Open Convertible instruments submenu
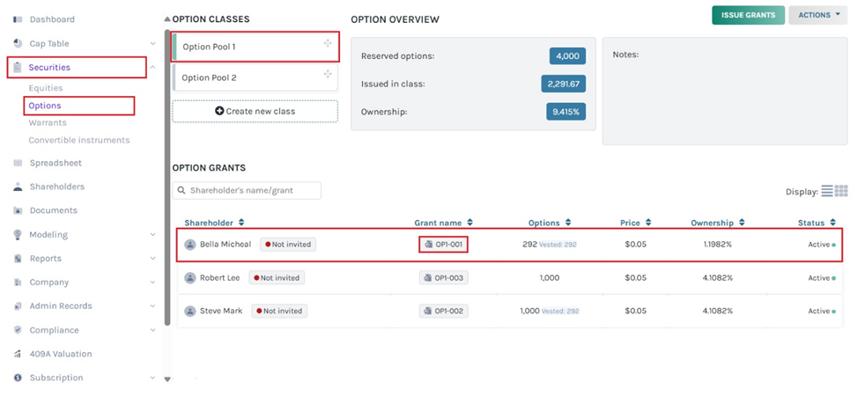 click(x=79, y=140)
